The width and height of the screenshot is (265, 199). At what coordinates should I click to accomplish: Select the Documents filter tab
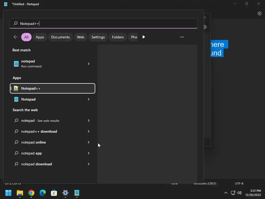pyautogui.click(x=60, y=37)
